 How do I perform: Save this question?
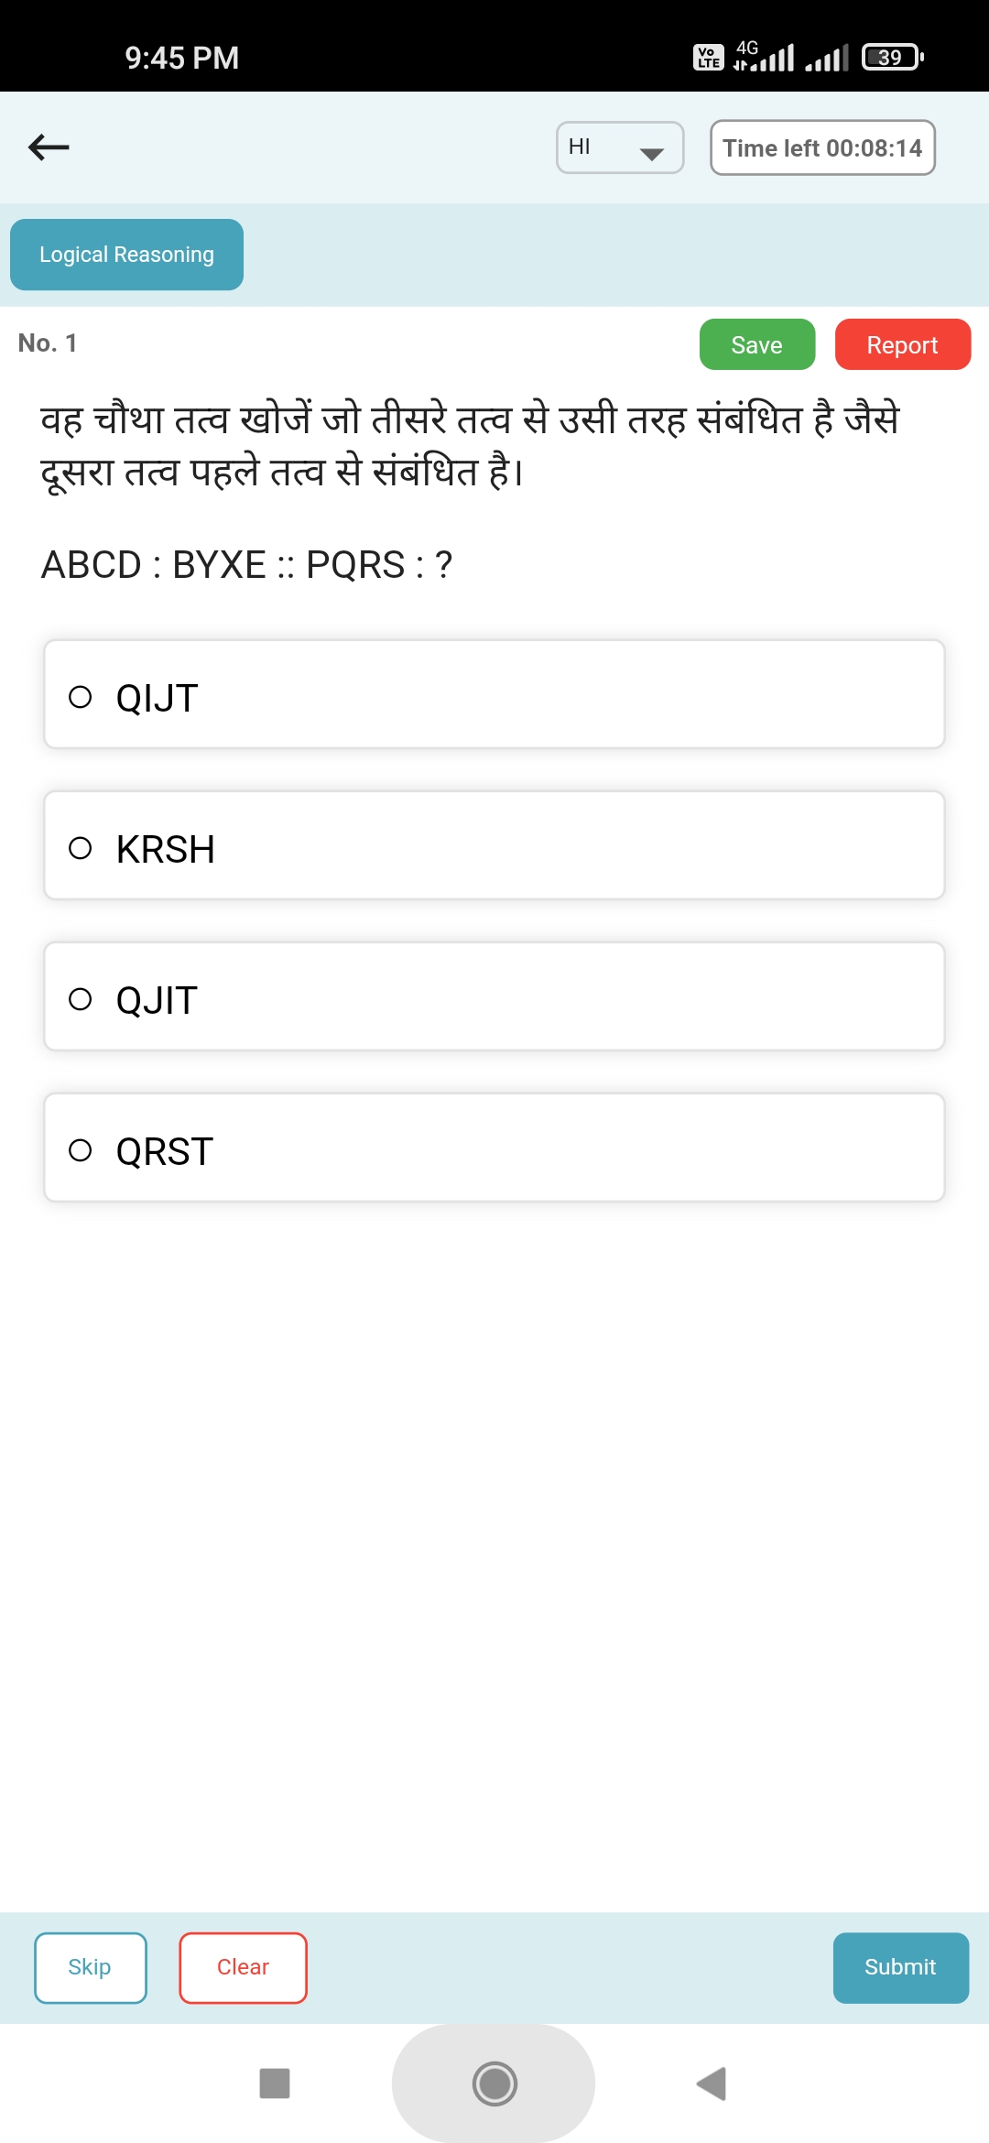point(757,344)
